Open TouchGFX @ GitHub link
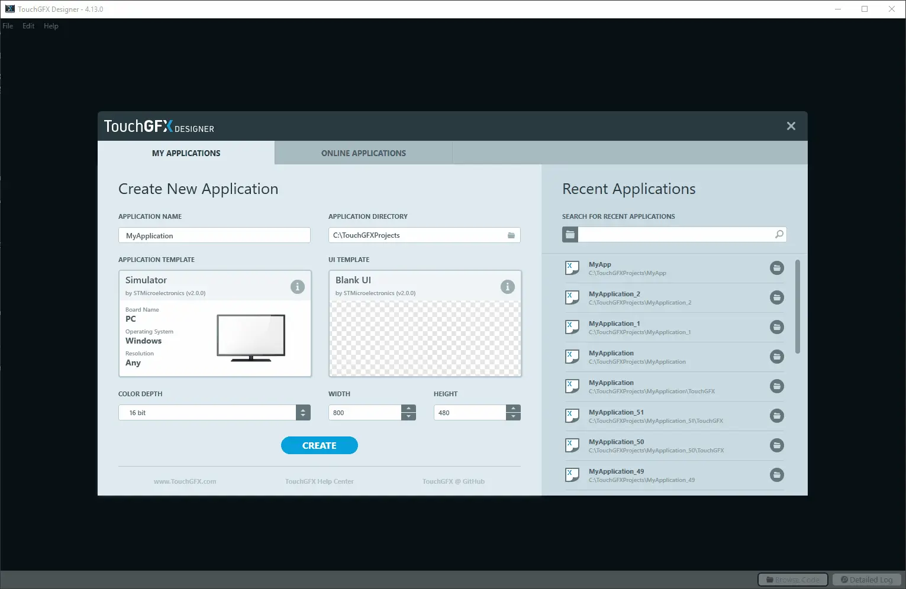Image resolution: width=906 pixels, height=589 pixels. click(453, 481)
